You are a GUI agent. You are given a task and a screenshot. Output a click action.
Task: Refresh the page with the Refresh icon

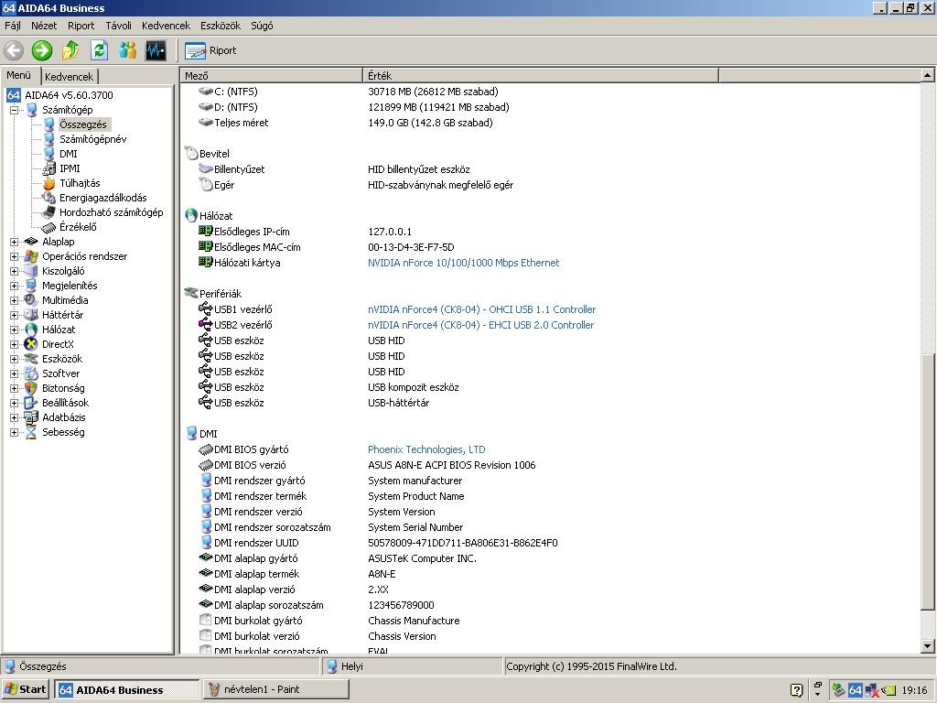point(99,51)
